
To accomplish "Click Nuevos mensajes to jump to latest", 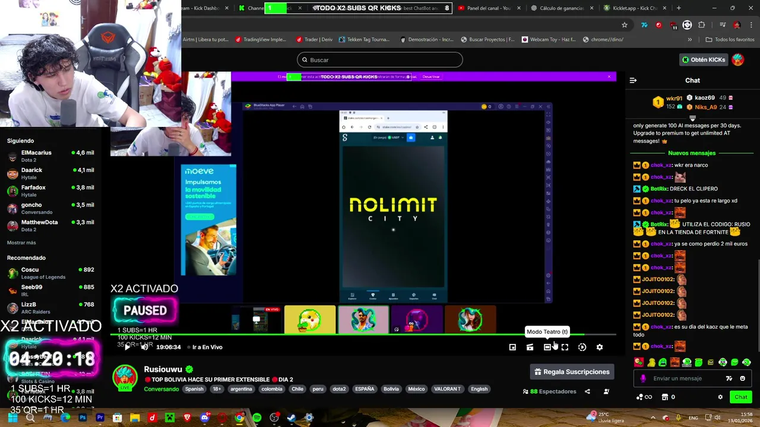I will click(692, 153).
